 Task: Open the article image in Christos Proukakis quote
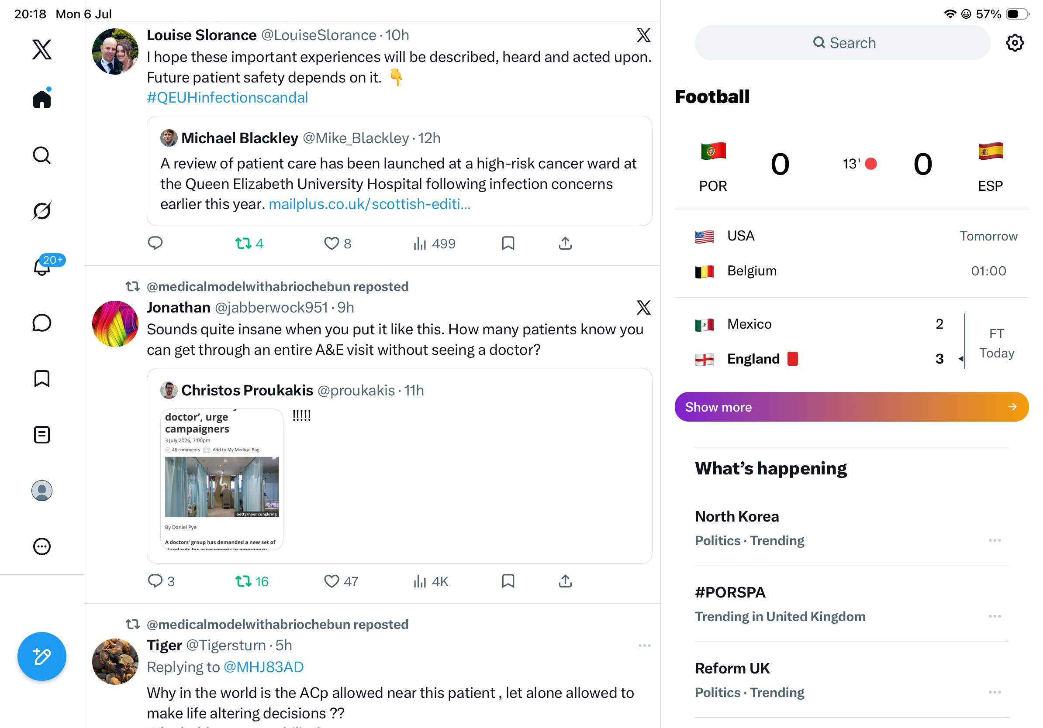pyautogui.click(x=222, y=479)
